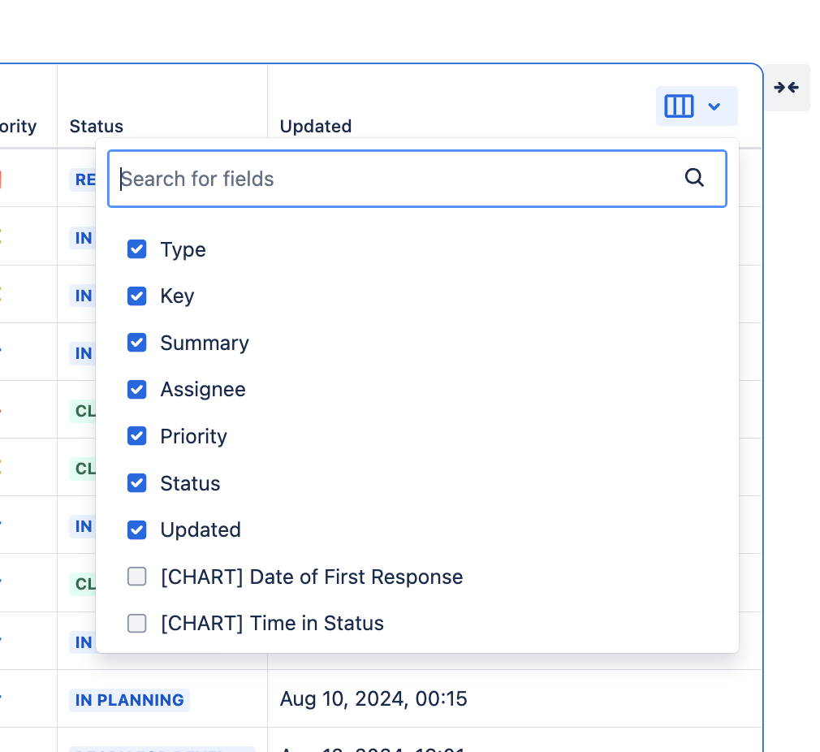This screenshot has height=752, width=820.
Task: Click the Updated column header
Action: coord(316,126)
